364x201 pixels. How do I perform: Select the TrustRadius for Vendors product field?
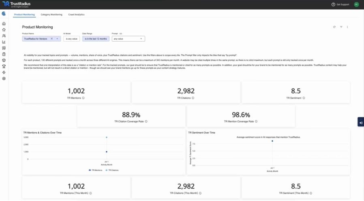tap(42, 39)
